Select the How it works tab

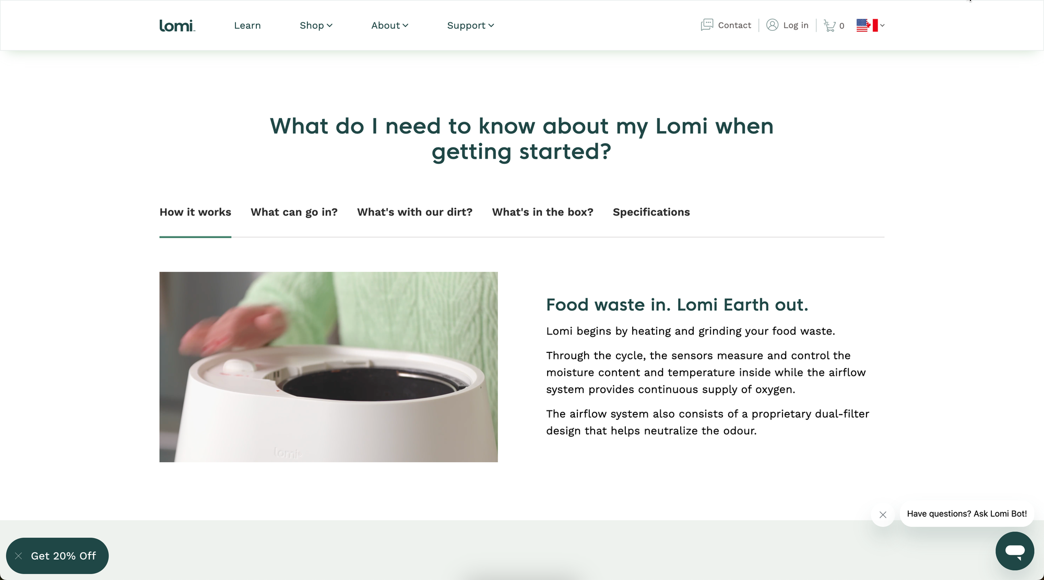pos(195,212)
